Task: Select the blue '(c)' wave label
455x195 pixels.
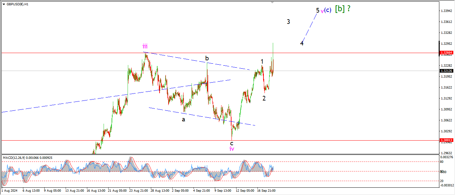Action: 328,10
